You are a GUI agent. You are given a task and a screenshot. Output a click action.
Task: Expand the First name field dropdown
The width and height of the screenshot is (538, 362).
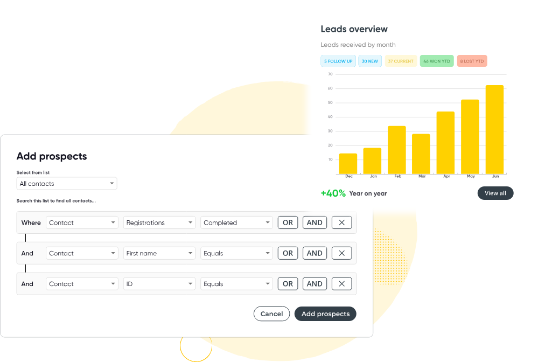[160, 253]
